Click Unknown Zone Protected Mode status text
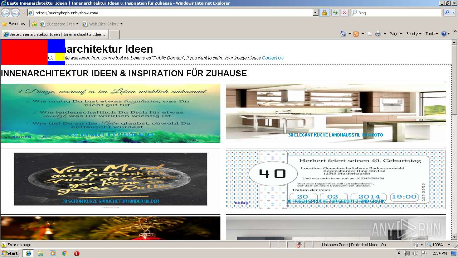This screenshot has width=458, height=258. point(354,245)
